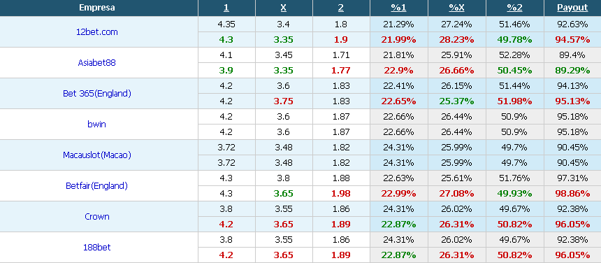Click Asiabet88's green 3.9 home odds
The height and width of the screenshot is (263, 601).
pyautogui.click(x=226, y=71)
